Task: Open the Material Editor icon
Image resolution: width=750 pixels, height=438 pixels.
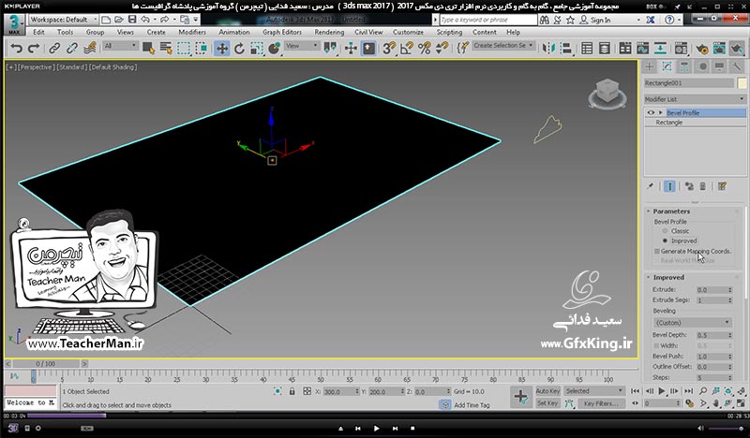Action: [x=682, y=49]
